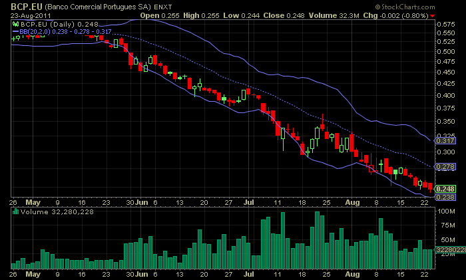Click the 50M volume axis label
466x280 pixels.
click(x=448, y=239)
